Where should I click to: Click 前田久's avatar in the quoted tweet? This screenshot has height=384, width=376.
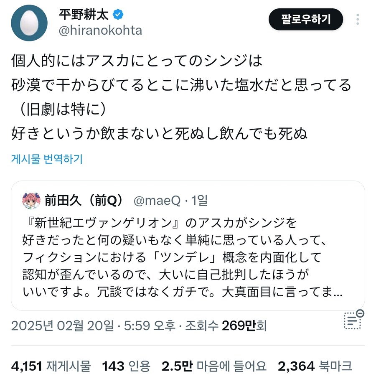[30, 201]
